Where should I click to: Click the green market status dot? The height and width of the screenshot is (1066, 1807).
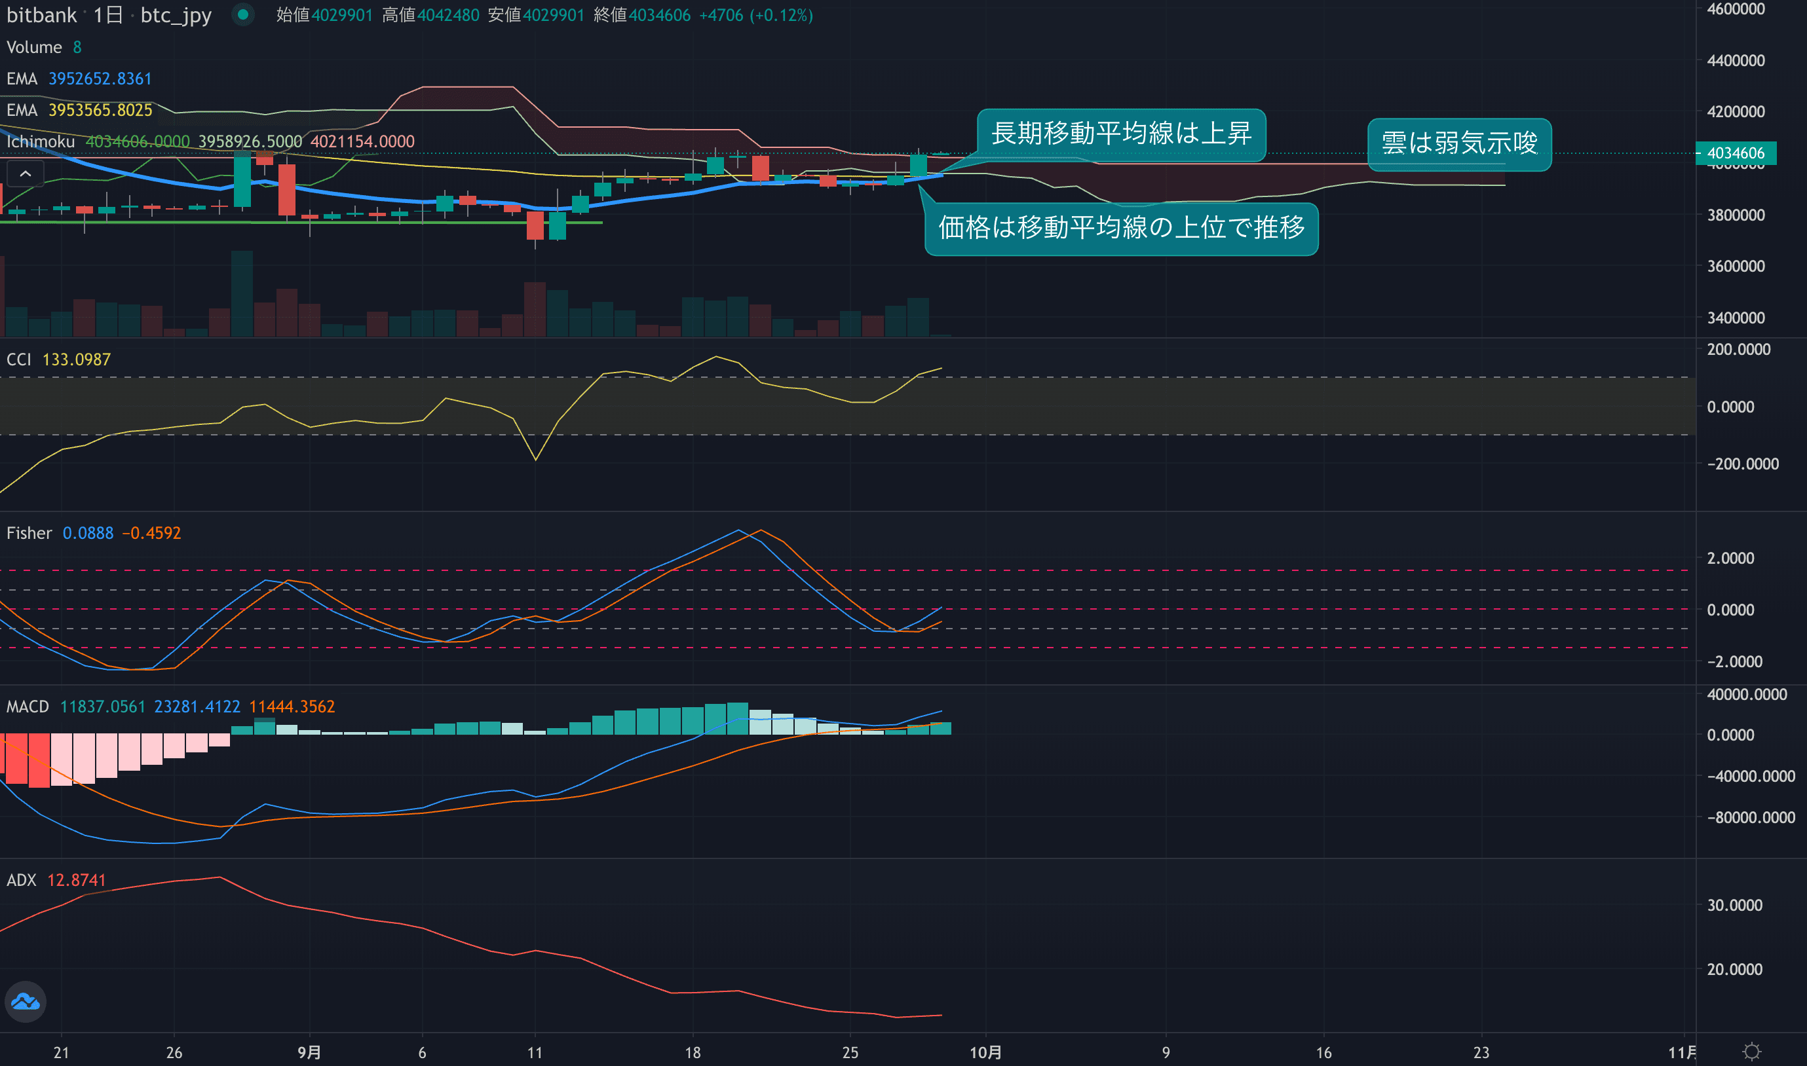coord(243,14)
